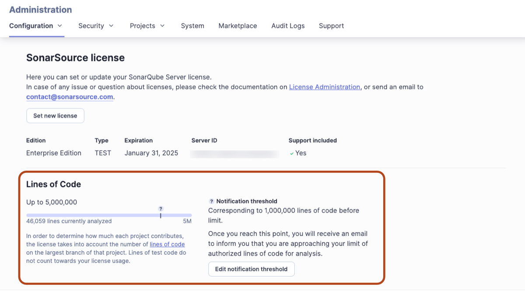The width and height of the screenshot is (525, 291).
Task: Open the Audit Logs page
Action: coord(288,26)
